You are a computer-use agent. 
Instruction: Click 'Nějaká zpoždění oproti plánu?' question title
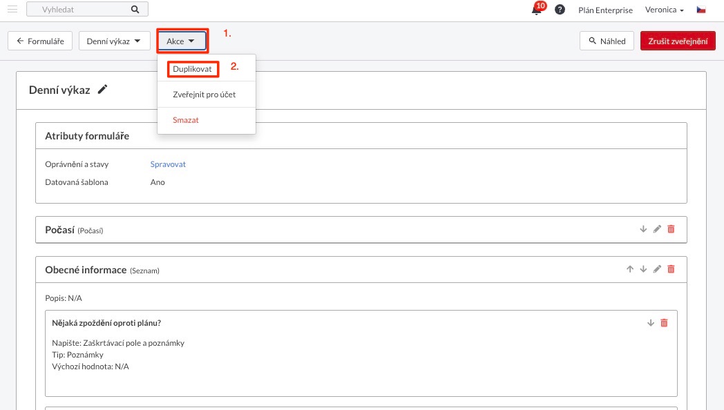coord(106,323)
